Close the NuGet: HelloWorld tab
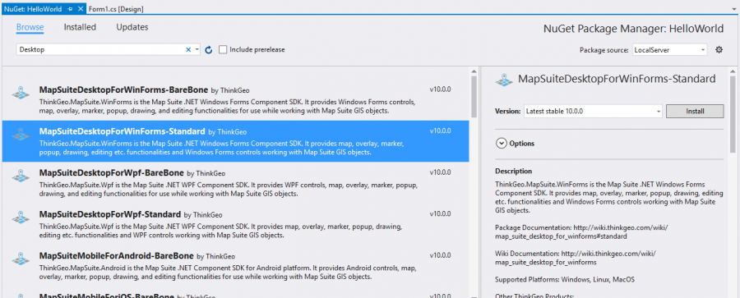The height and width of the screenshot is (298, 740). click(81, 9)
